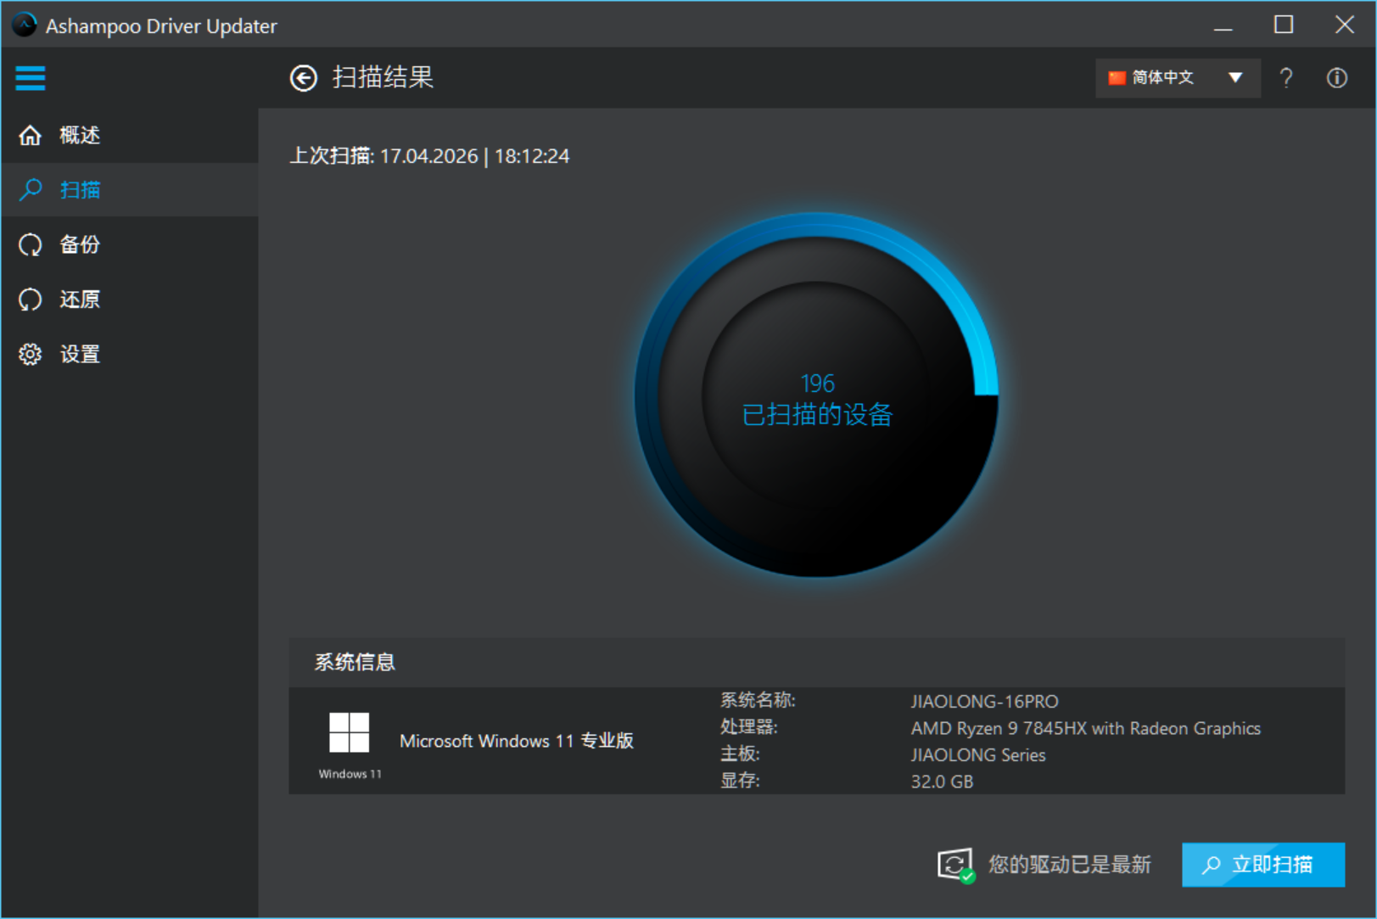Select the 还原 (Restore) sidebar icon
The height and width of the screenshot is (919, 1377).
coord(30,299)
